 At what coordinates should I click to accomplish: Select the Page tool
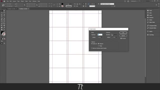coord(2,13)
